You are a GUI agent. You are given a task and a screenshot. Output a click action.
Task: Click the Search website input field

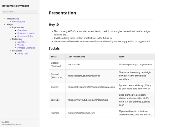(x=20, y=12)
